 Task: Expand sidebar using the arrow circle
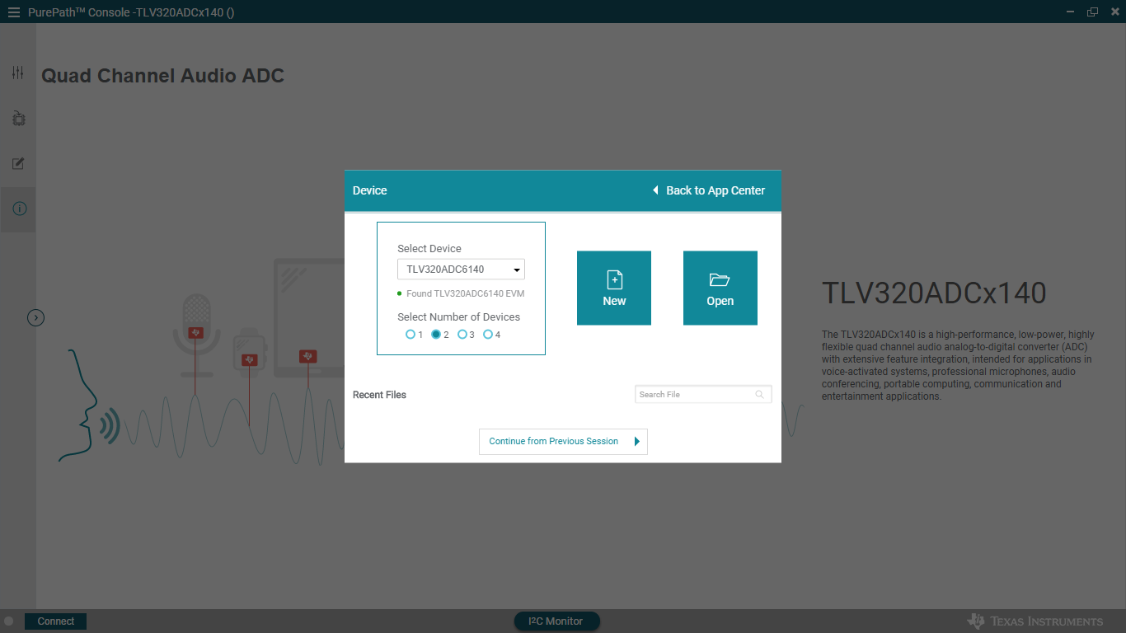pos(35,317)
